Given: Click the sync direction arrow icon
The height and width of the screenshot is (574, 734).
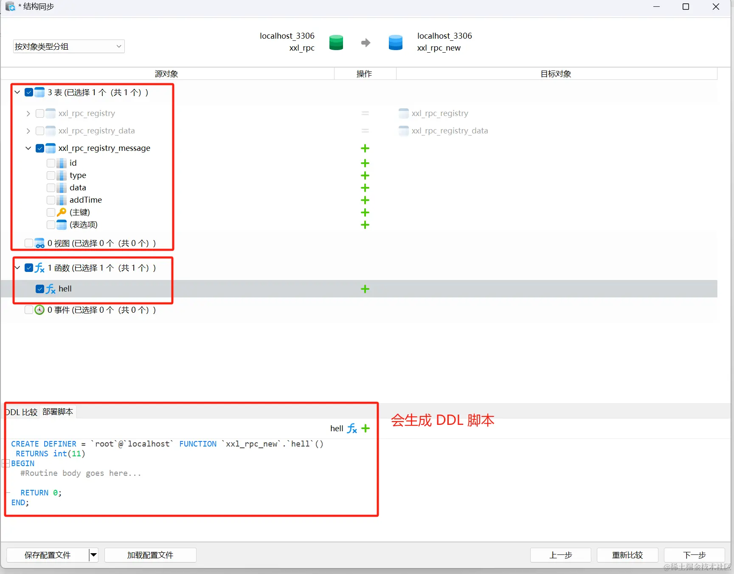Looking at the screenshot, I should point(366,42).
